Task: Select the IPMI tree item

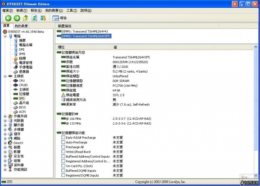Action: [x=22, y=54]
